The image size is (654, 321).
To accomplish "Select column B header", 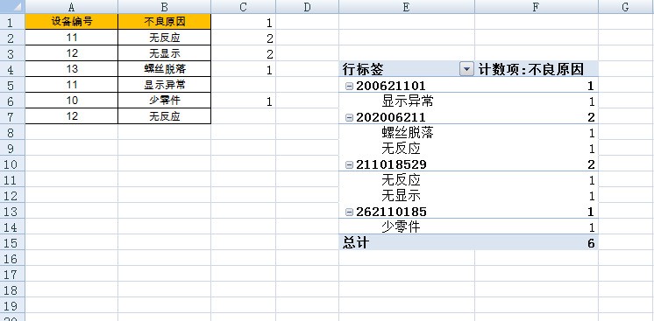I will click(x=164, y=7).
